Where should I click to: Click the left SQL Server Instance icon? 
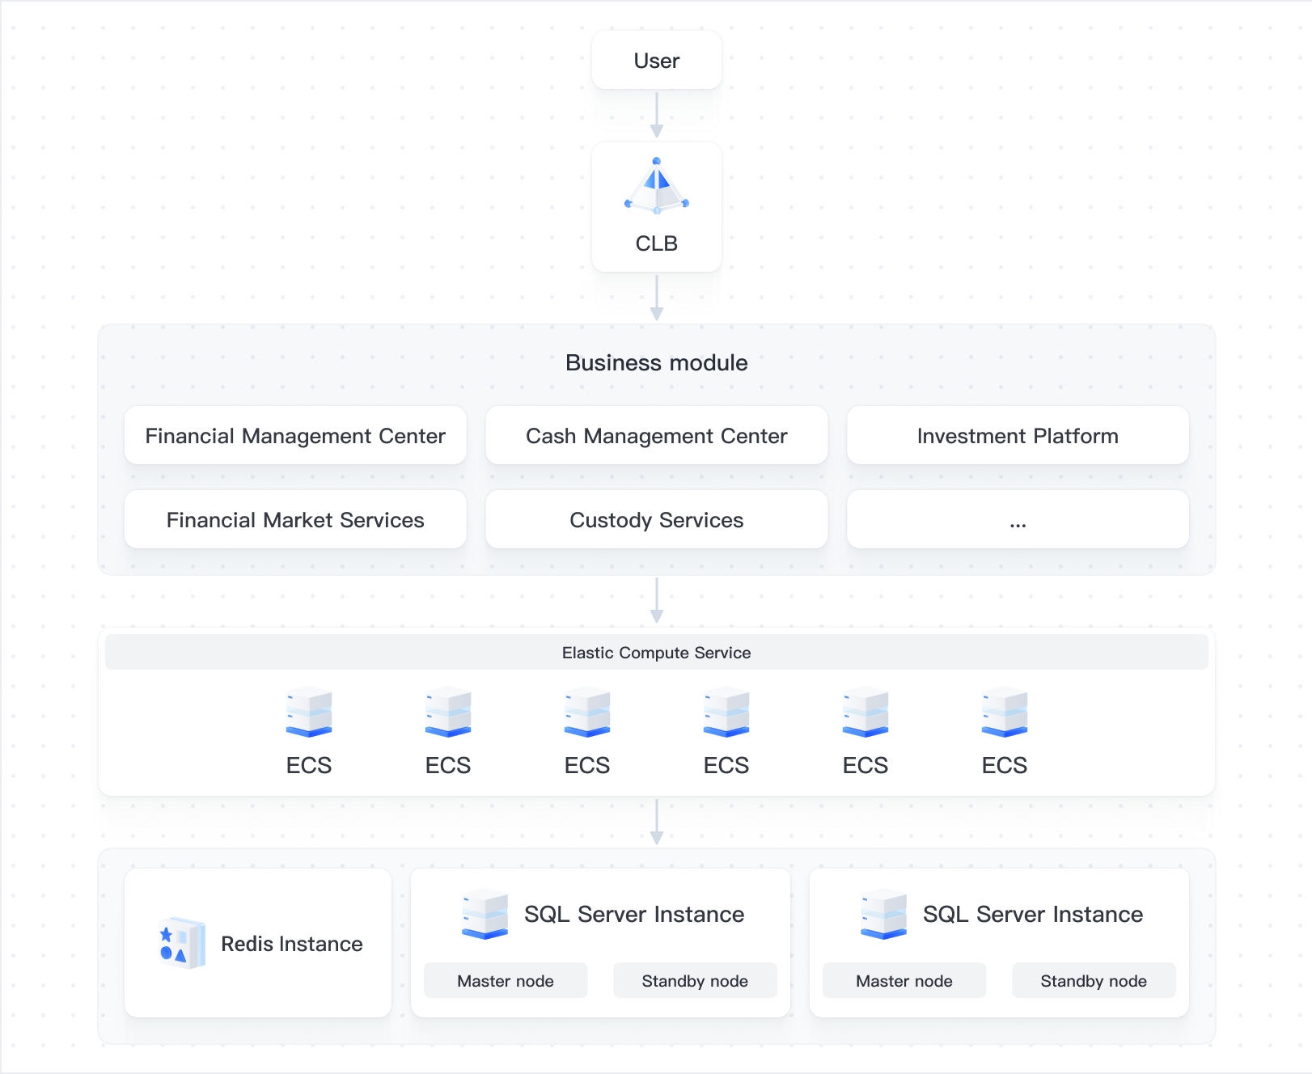click(x=485, y=914)
